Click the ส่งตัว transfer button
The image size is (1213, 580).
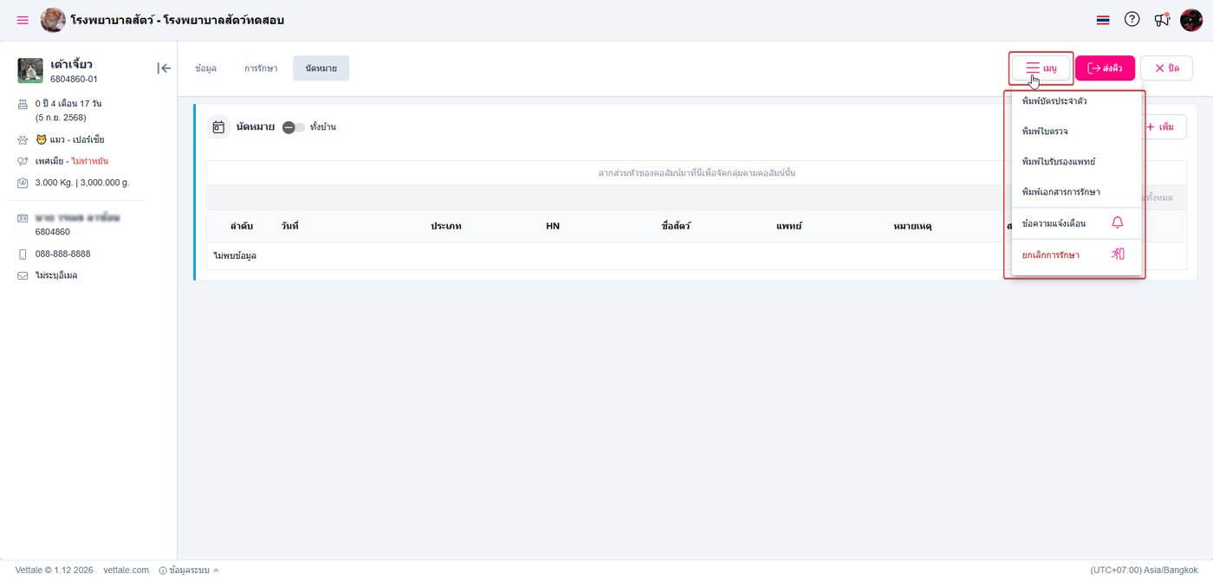(x=1105, y=68)
